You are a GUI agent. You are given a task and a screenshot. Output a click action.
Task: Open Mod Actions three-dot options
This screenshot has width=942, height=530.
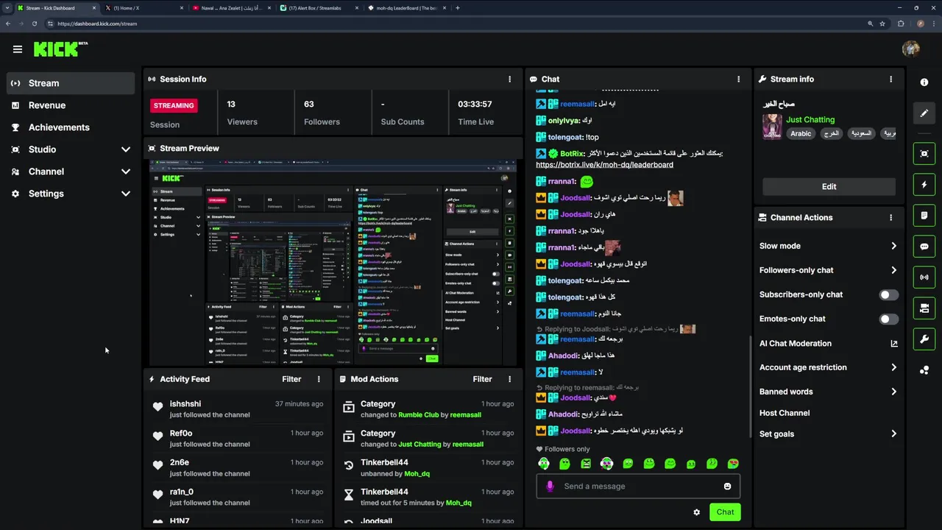point(509,379)
